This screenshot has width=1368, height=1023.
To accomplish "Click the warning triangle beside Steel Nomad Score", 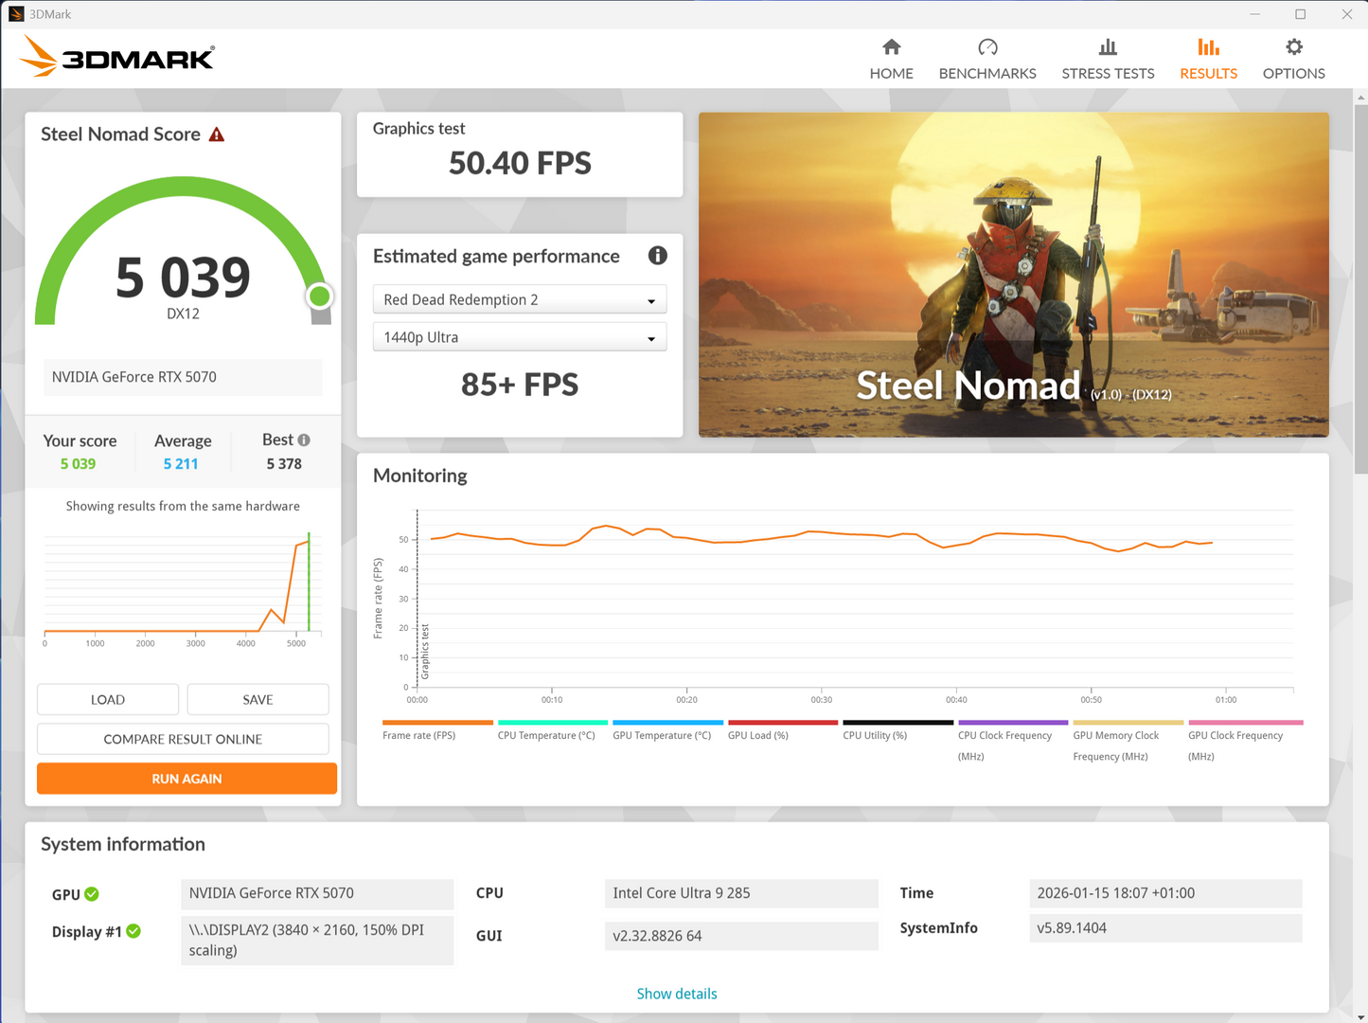I will point(216,134).
